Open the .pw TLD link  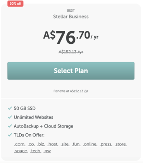[47, 151]
